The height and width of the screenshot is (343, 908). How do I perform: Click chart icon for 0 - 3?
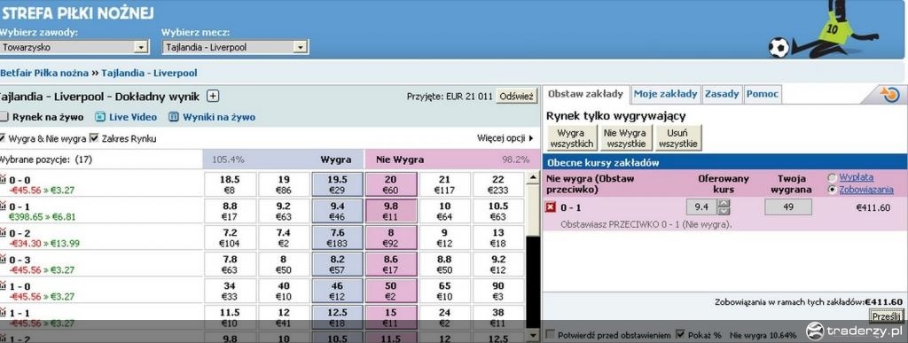click(4, 259)
